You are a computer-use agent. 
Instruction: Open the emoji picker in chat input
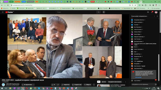156,84
